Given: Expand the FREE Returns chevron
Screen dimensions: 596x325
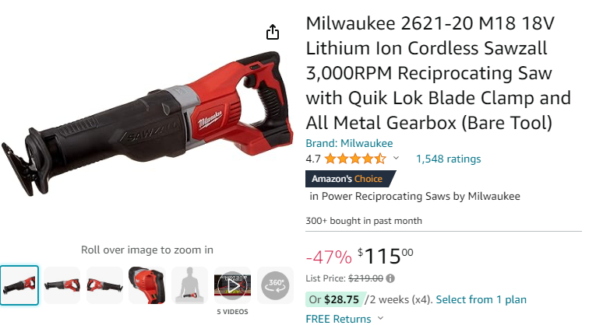Looking at the screenshot, I should click(x=380, y=318).
